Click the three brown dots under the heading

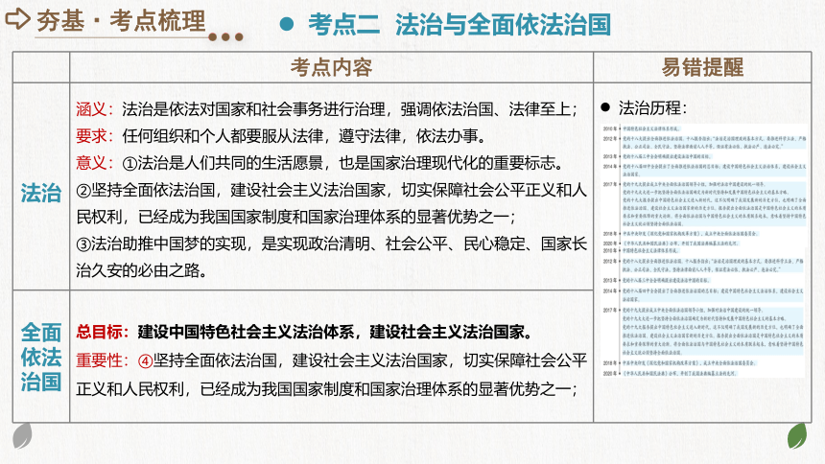coord(225,37)
